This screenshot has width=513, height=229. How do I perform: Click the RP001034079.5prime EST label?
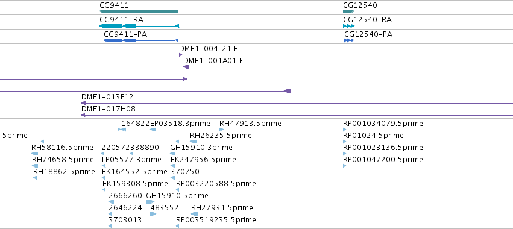[x=383, y=124]
